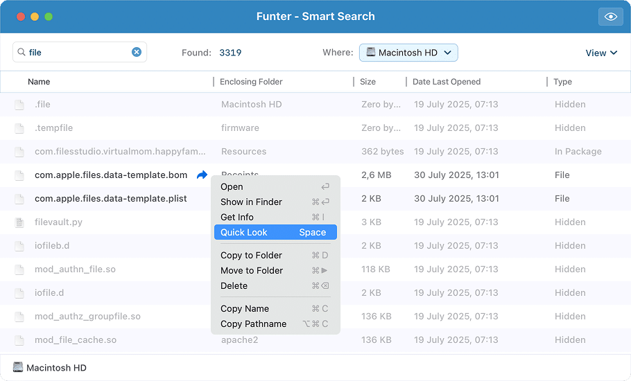Sort by the Name column header

tap(39, 82)
